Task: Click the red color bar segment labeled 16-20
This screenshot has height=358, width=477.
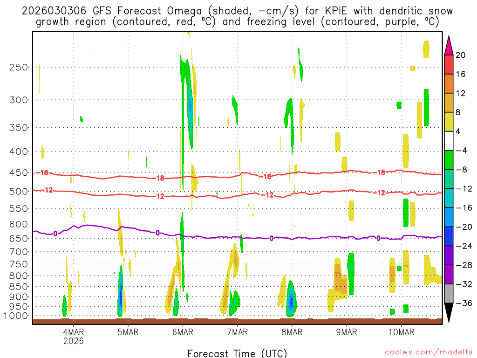Action: tap(449, 64)
